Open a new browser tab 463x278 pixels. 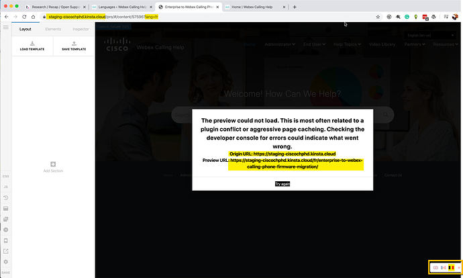click(x=295, y=7)
